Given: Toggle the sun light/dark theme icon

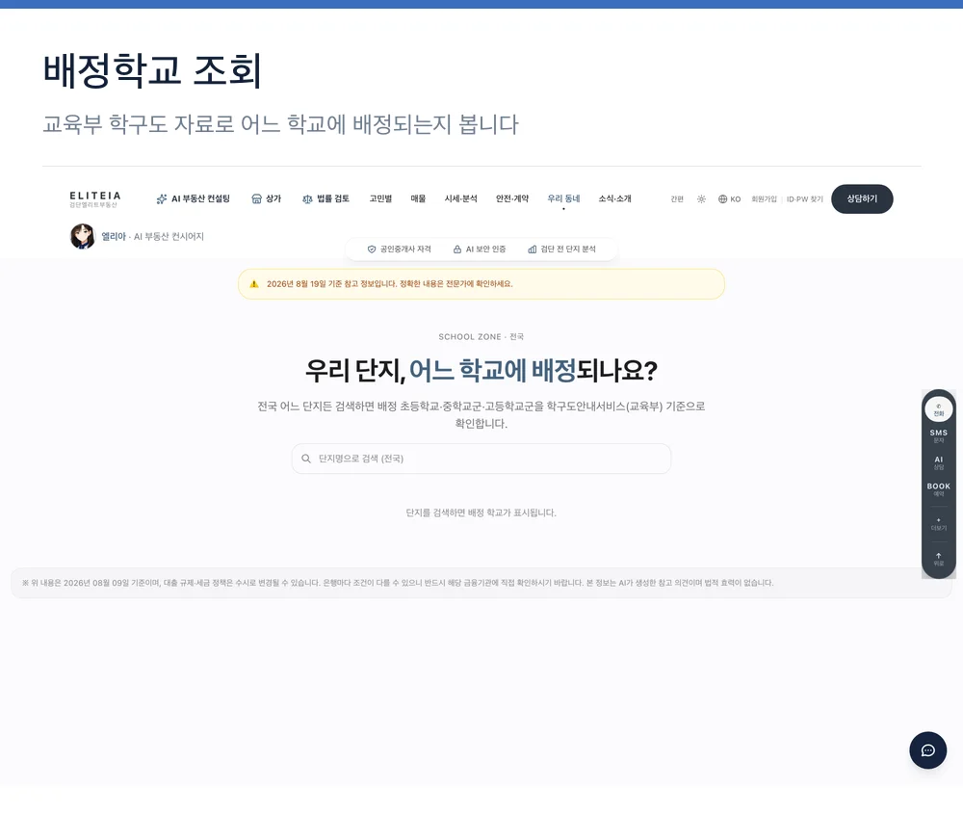Looking at the screenshot, I should point(701,199).
